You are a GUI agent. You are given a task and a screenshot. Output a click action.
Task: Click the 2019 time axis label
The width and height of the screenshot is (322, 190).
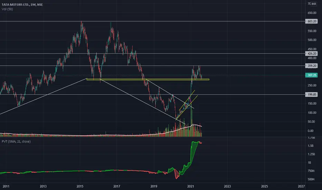pos(154,186)
